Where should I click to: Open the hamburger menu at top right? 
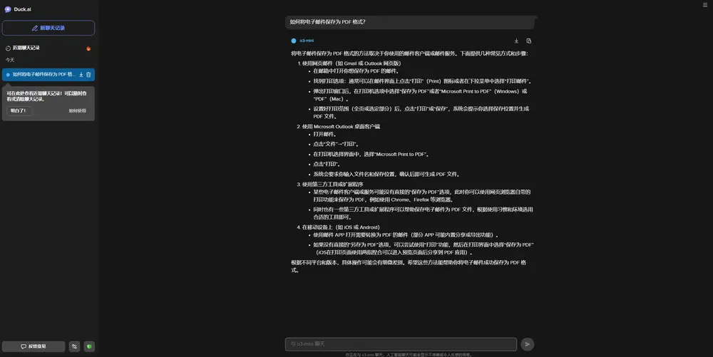tap(705, 5)
